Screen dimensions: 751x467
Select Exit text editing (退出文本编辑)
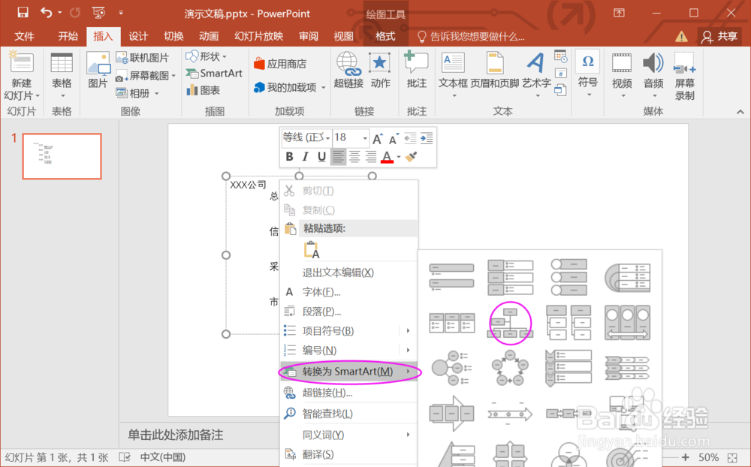tap(348, 272)
